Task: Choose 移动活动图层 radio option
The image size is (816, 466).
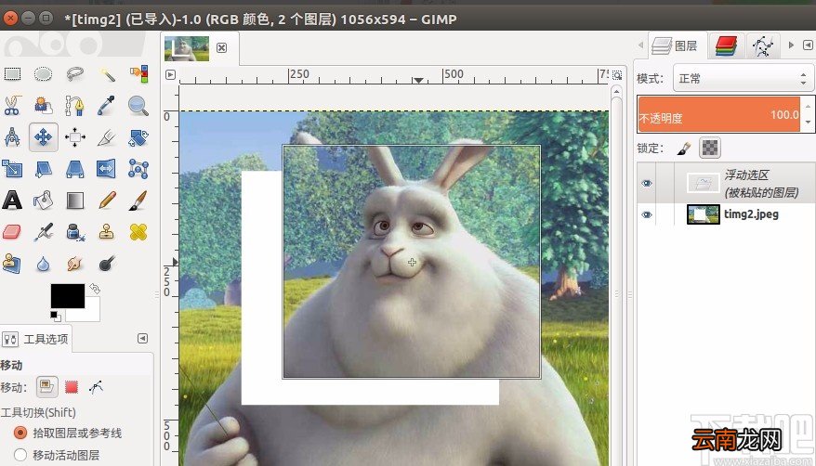Action: pos(20,455)
